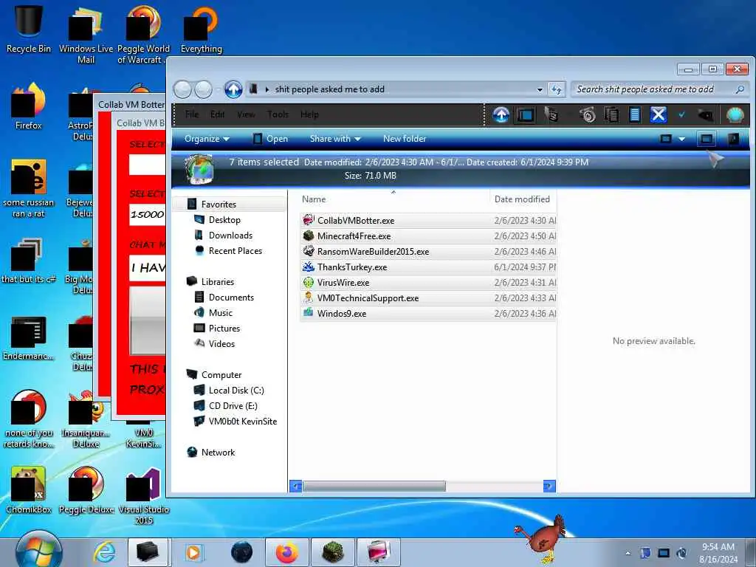Open the File menu in Explorer
This screenshot has width=756, height=567.
point(192,114)
